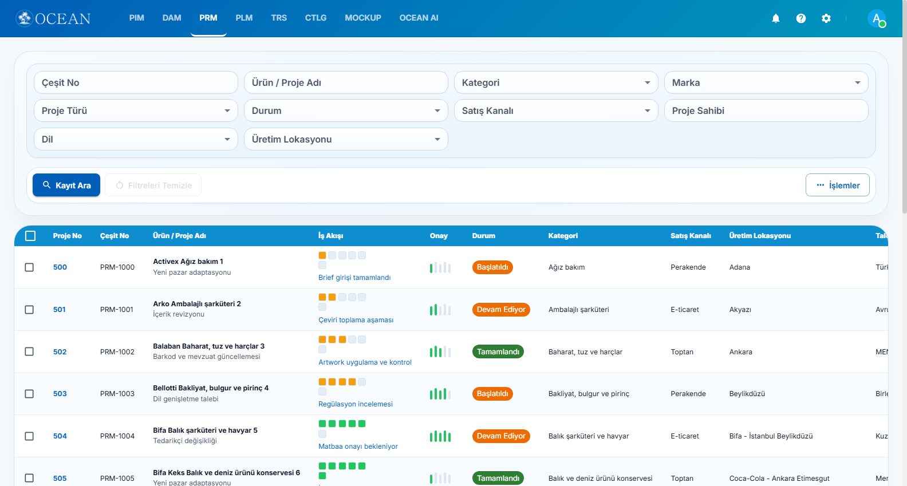Focus the Proje Sahibi input field
This screenshot has height=486, width=907.
click(766, 110)
